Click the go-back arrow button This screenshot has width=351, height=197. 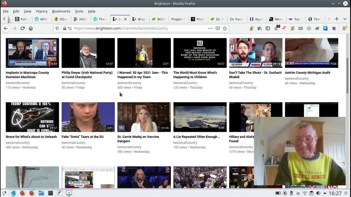(6, 28)
